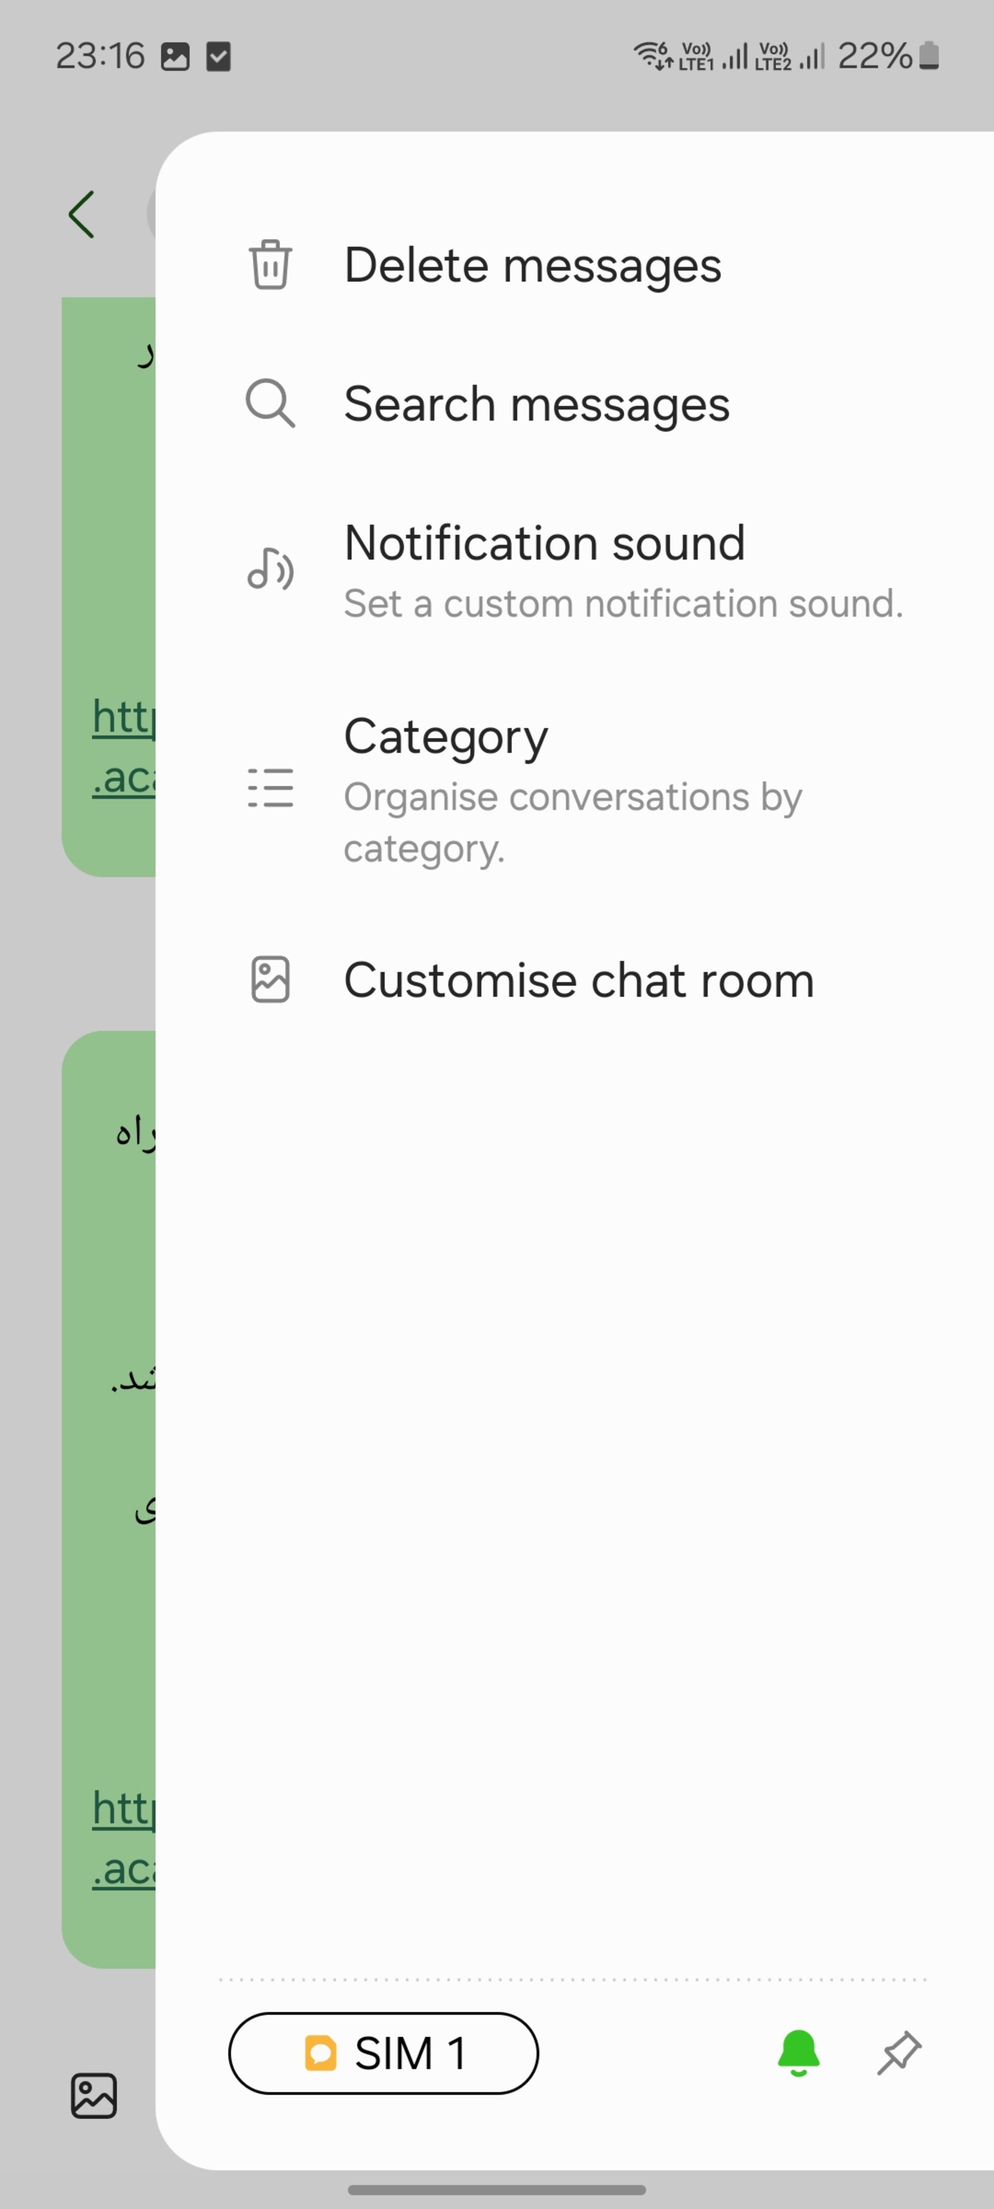Tap the Wi-Fi status icon

pos(653,56)
